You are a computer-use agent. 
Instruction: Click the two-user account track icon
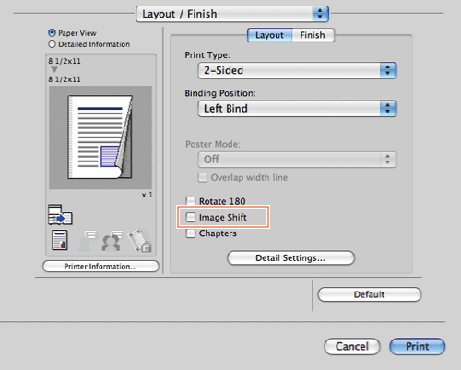pyautogui.click(x=112, y=241)
